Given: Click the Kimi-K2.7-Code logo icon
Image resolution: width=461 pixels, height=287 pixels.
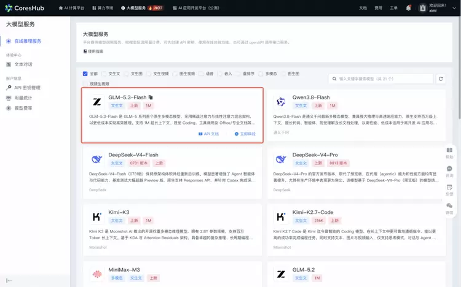Looking at the screenshot, I should (x=281, y=216).
